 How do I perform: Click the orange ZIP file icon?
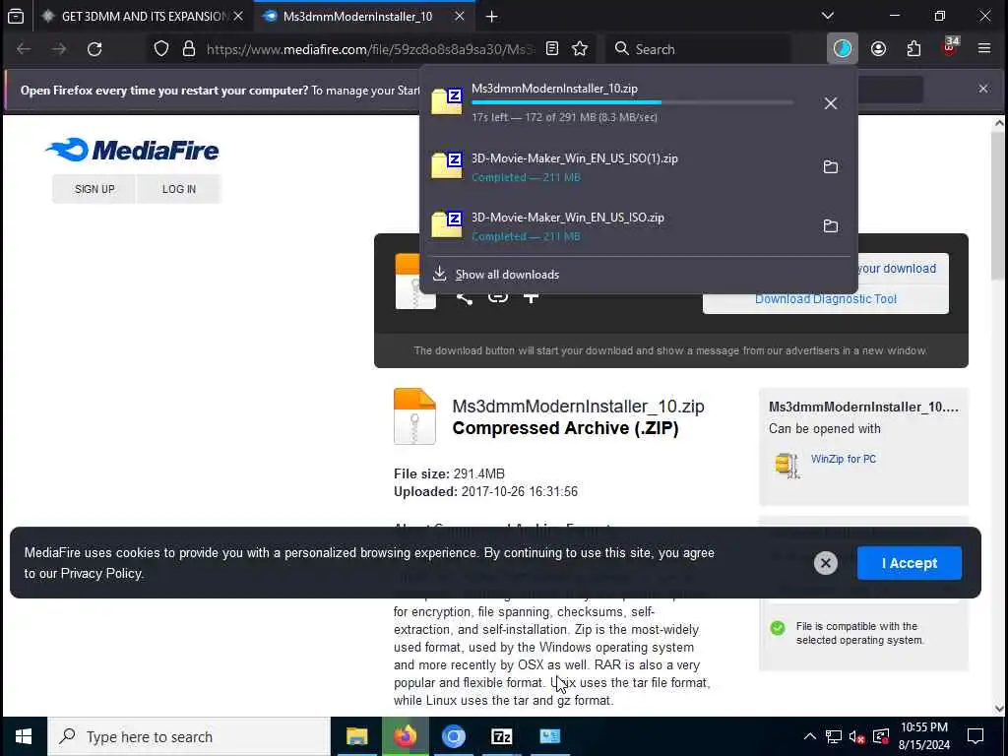(414, 416)
